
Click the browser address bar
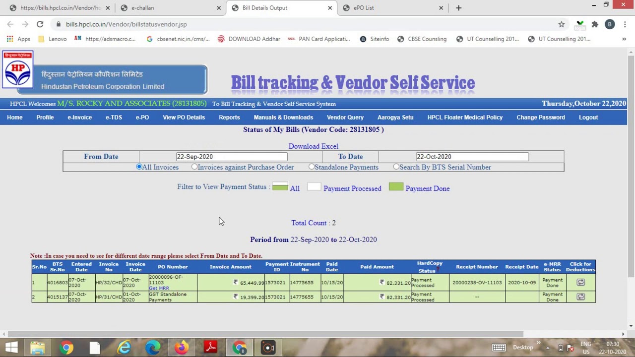pos(308,24)
